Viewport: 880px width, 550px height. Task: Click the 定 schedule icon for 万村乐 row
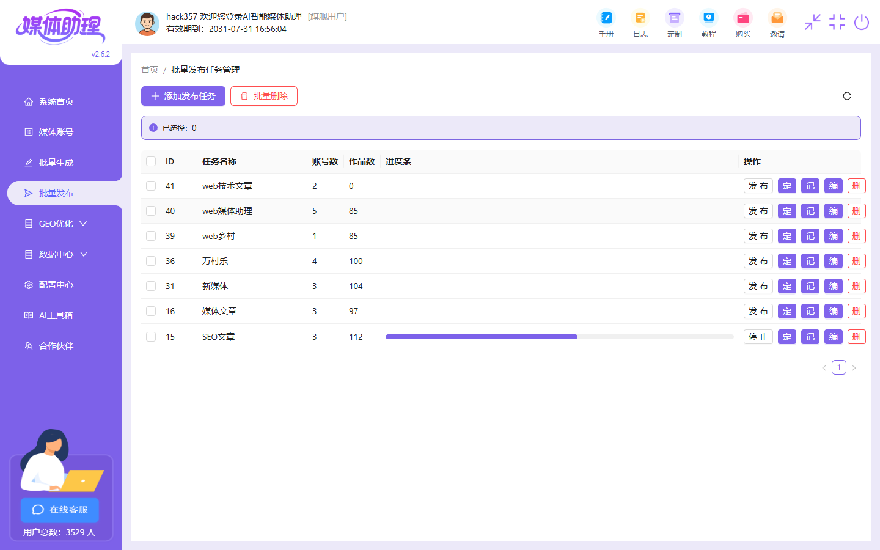tap(787, 261)
